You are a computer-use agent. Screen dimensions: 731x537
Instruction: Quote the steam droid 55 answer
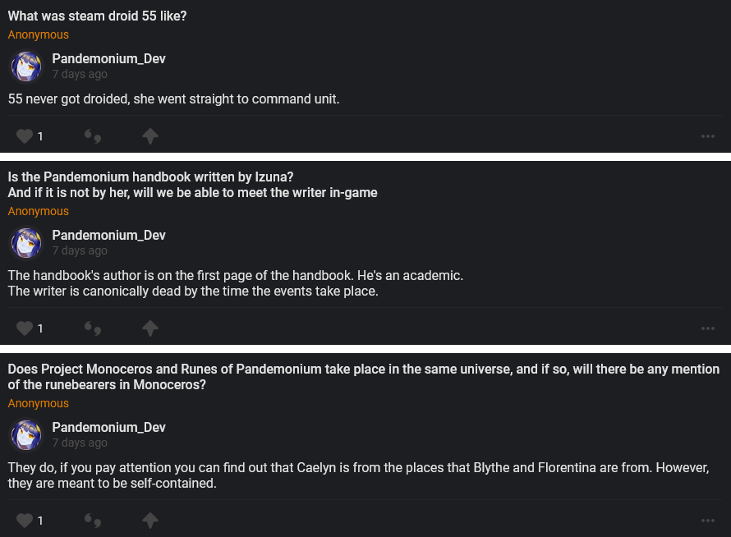[94, 136]
